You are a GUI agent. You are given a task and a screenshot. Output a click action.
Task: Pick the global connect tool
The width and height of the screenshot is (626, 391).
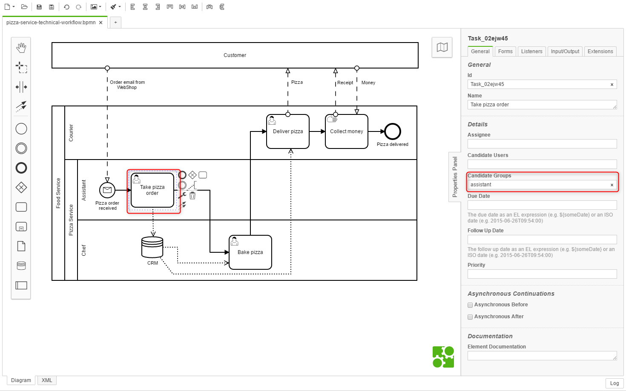[21, 106]
